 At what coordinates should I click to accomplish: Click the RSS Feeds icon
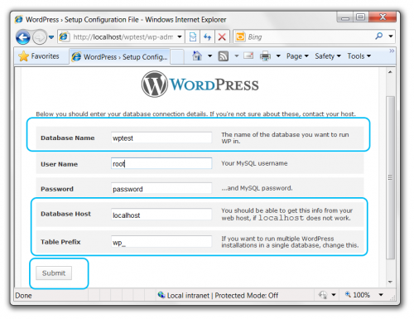point(224,56)
